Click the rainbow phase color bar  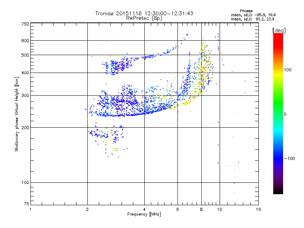click(278, 113)
